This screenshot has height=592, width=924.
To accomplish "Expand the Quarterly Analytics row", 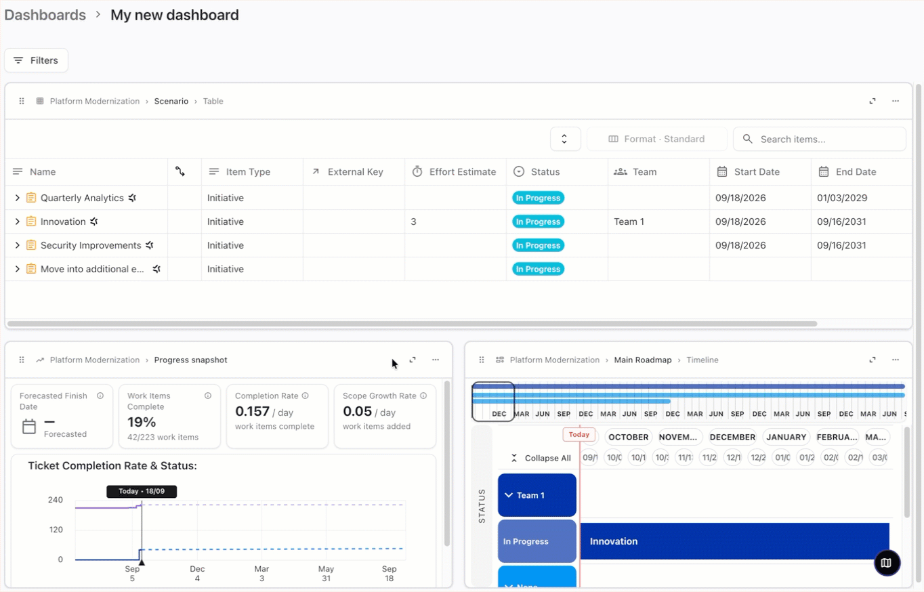I will click(x=18, y=198).
